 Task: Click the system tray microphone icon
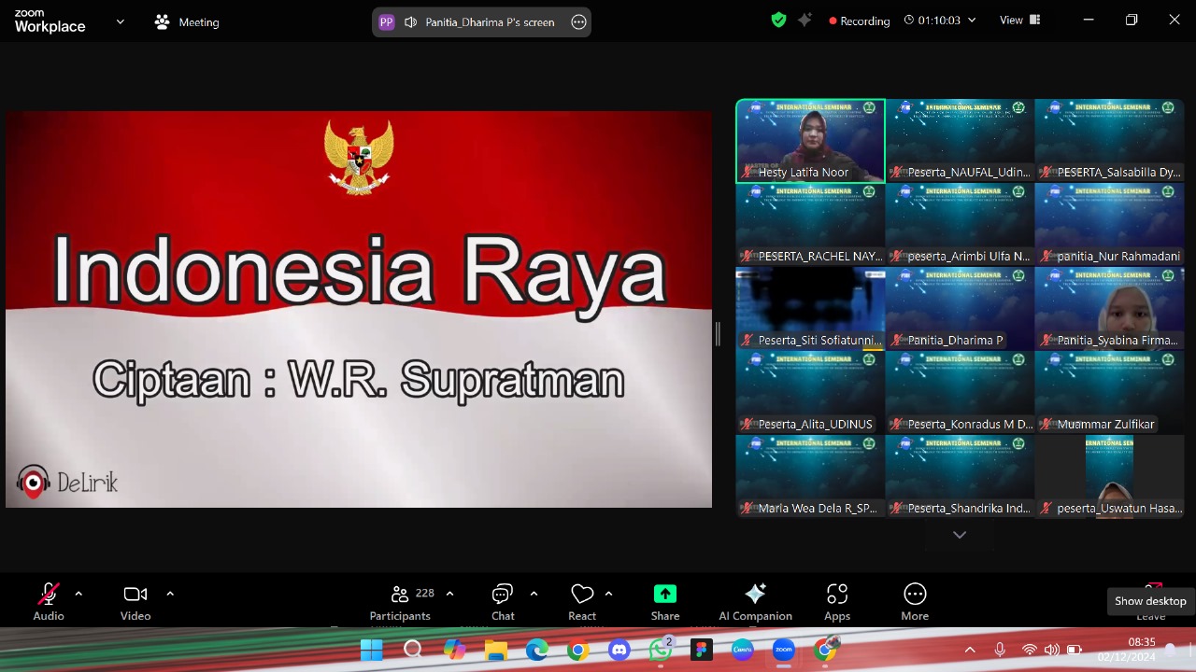[1000, 650]
